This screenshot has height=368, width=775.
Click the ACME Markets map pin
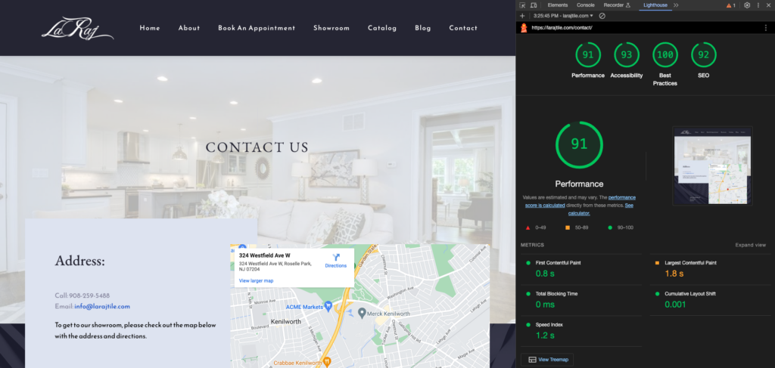(327, 306)
